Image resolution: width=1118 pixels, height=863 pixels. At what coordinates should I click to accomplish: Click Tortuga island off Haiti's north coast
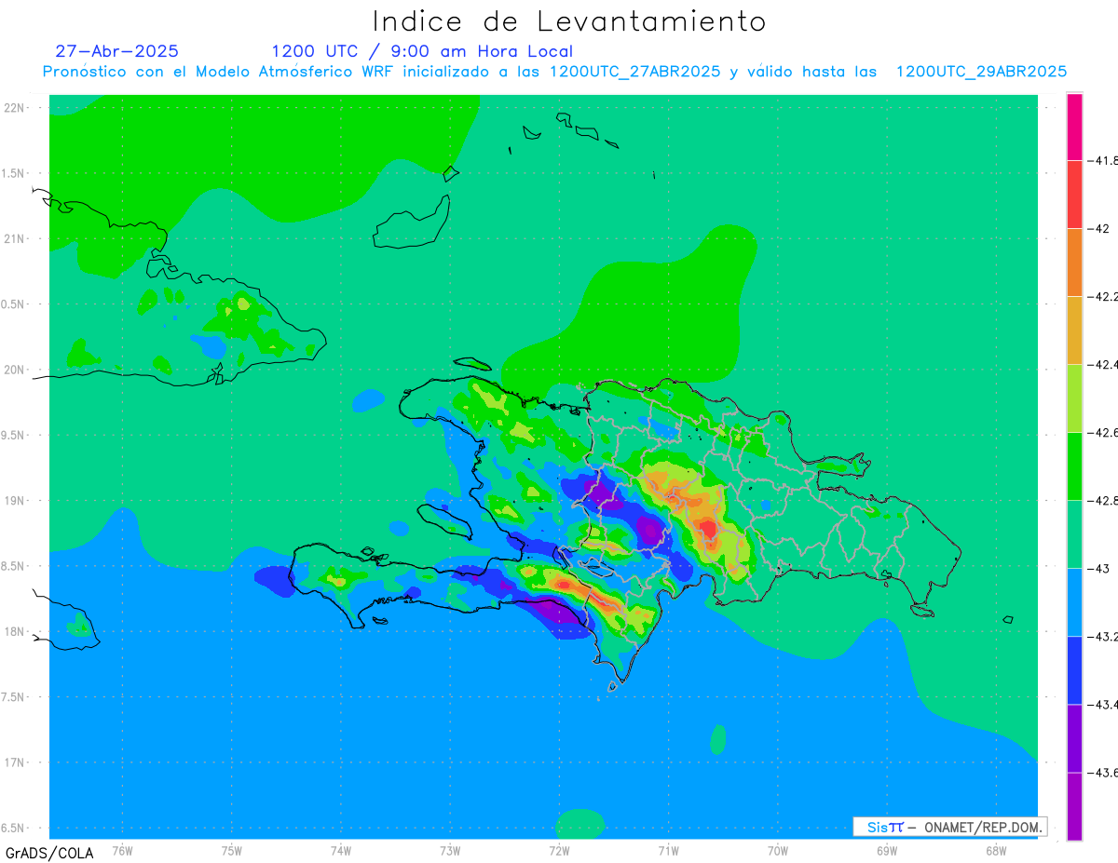click(471, 365)
